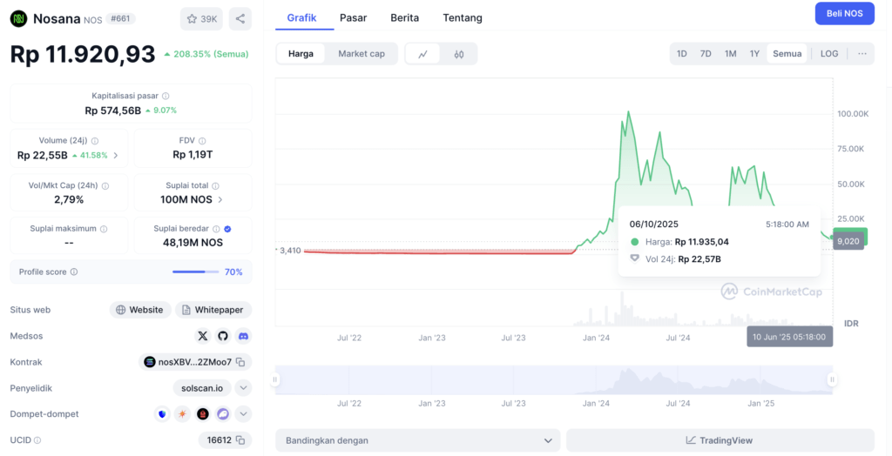892x456 pixels.
Task: Expand Dompet-dompet wallets list chevron
Action: 243,414
